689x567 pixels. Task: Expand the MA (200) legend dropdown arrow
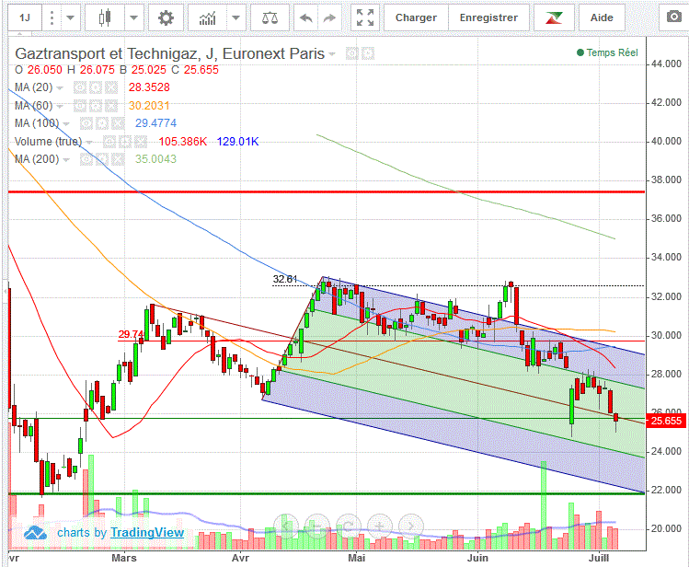pos(66,159)
